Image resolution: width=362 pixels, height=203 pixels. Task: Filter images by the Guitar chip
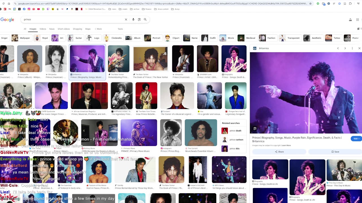(x=75, y=38)
